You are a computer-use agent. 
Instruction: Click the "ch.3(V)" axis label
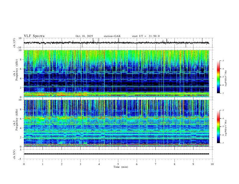[x=14, y=154]
